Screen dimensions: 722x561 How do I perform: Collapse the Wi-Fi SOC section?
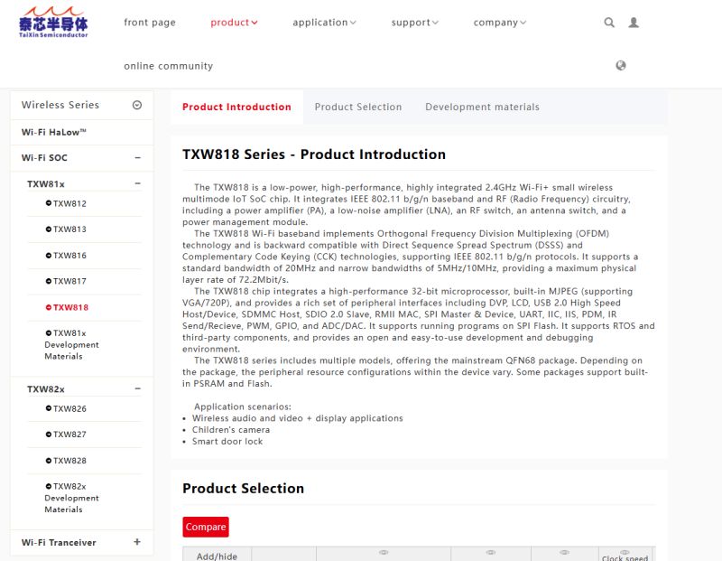pos(137,158)
